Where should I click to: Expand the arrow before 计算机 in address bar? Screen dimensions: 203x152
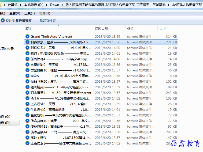[x=4, y=5]
